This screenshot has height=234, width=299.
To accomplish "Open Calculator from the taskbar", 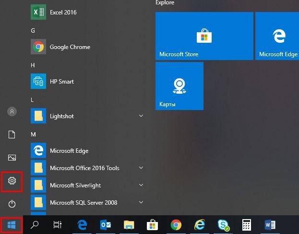I will point(247,225).
